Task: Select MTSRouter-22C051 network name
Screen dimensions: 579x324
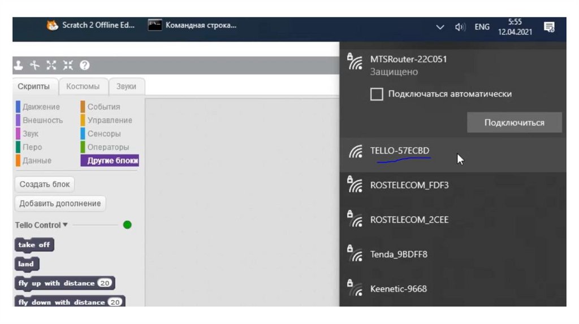Action: (408, 59)
